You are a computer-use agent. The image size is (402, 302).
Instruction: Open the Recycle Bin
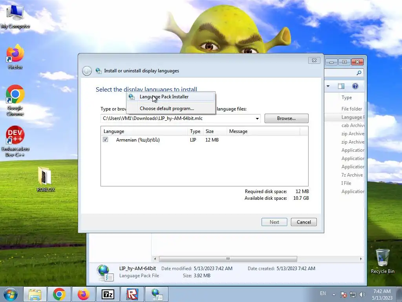(382, 261)
